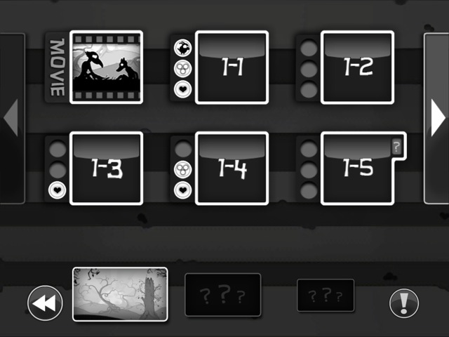
Task: Open the exclamation mark info button
Action: [404, 303]
